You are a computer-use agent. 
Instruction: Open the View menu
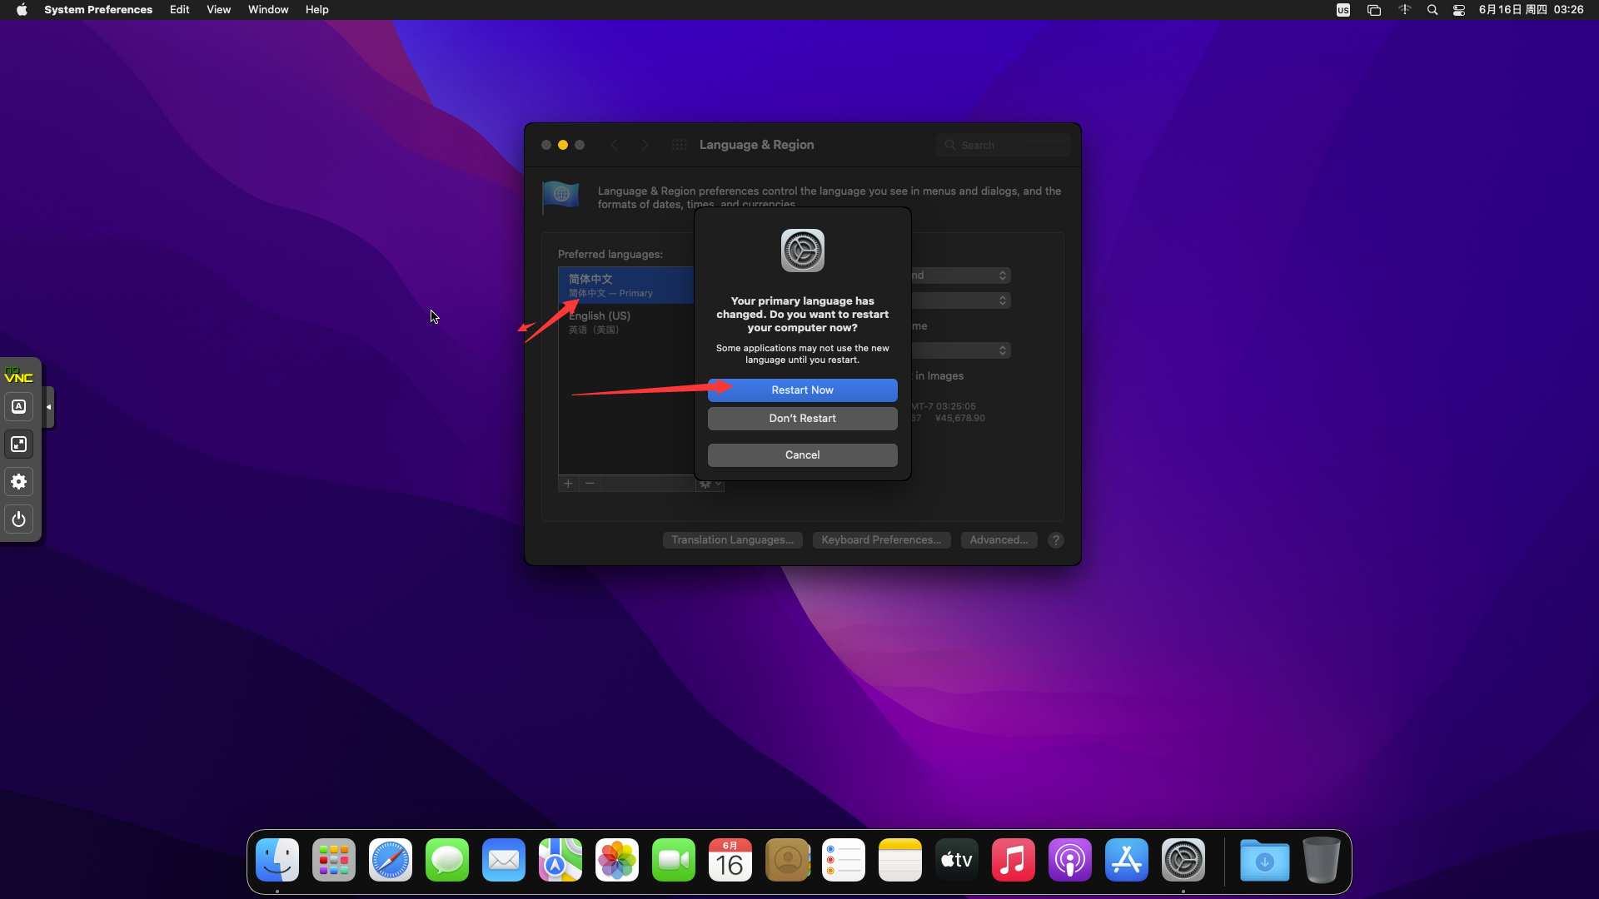point(219,10)
